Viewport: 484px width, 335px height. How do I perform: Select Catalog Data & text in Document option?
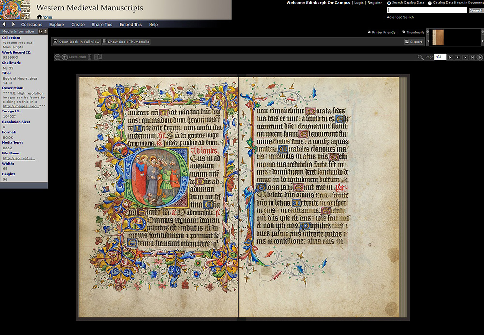coord(430,3)
